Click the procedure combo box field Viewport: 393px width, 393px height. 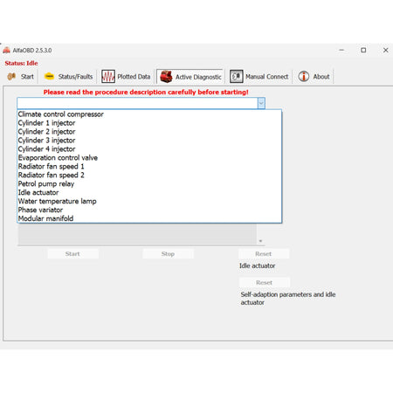coord(137,103)
